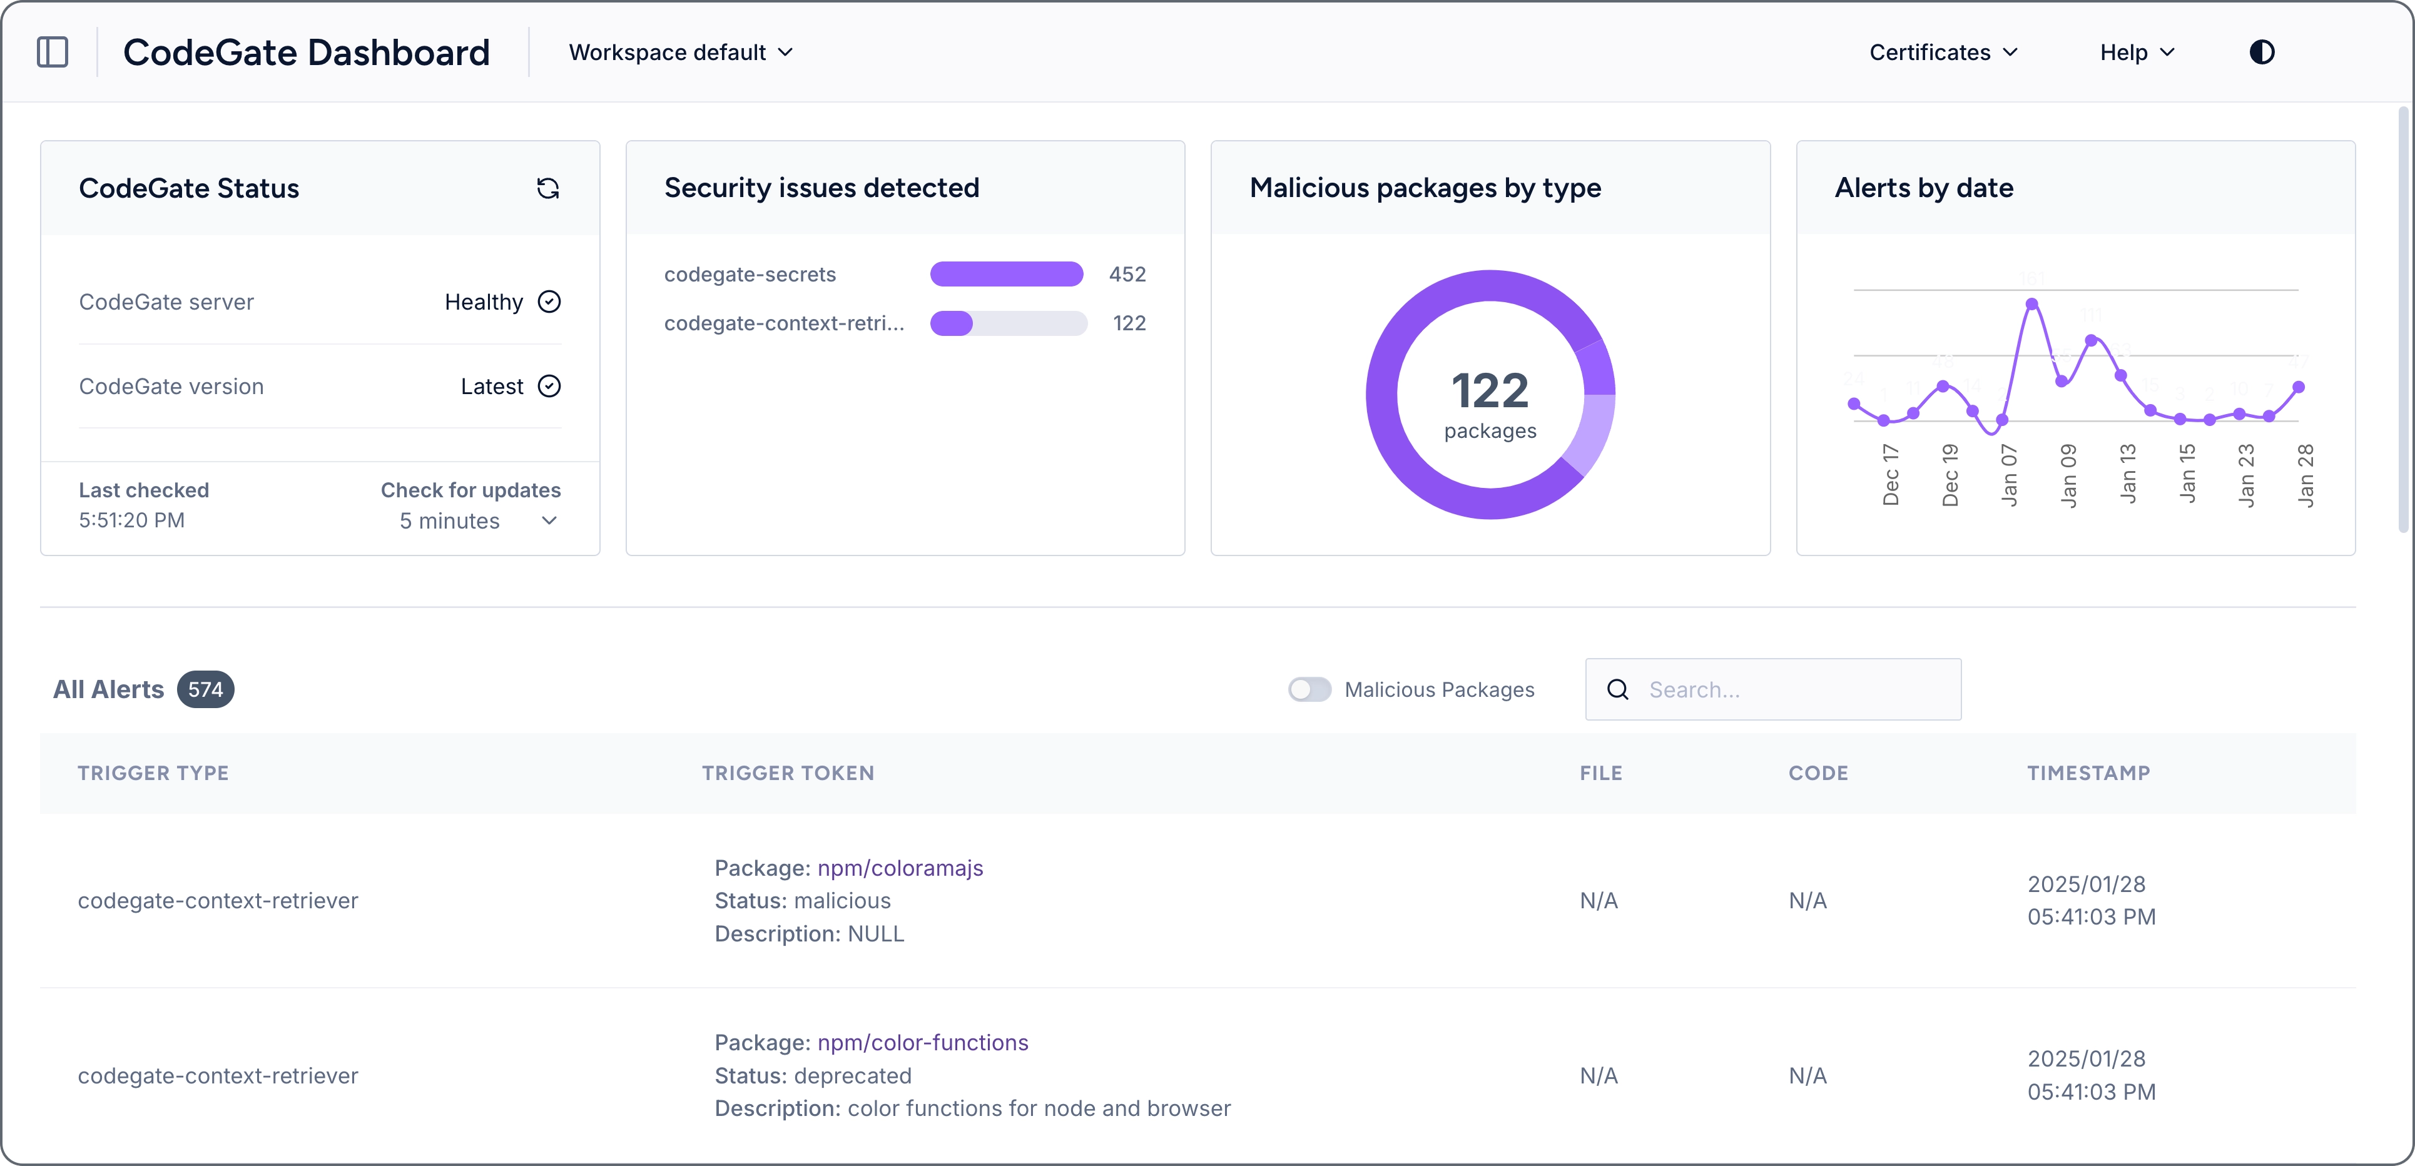Click the codegate-context-retri... progress bar
The width and height of the screenshot is (2415, 1166).
coord(1008,323)
